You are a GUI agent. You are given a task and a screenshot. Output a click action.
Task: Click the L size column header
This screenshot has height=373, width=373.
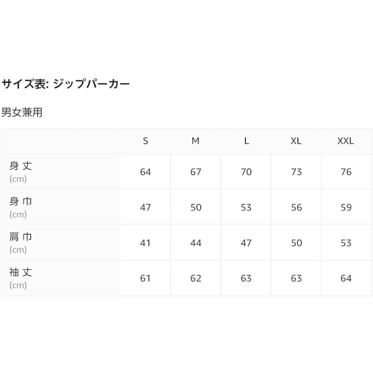tap(247, 141)
